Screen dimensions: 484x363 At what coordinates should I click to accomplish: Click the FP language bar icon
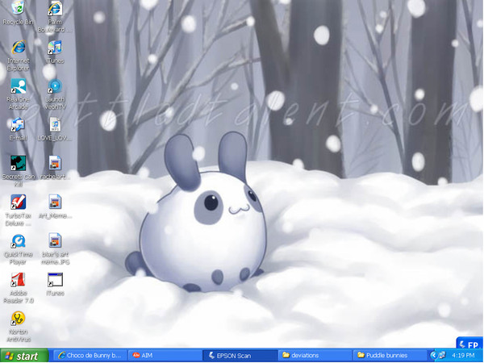(469, 344)
